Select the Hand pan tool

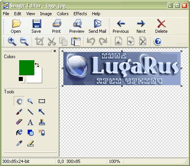(x=19, y=101)
